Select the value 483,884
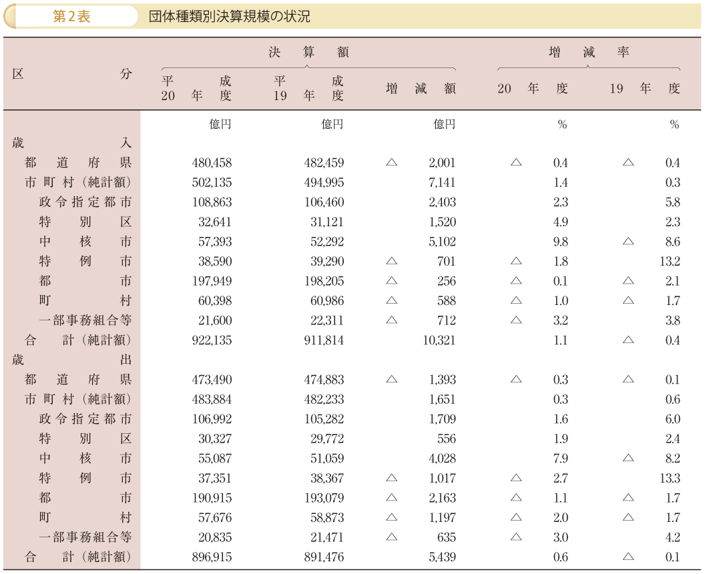 coord(212,400)
